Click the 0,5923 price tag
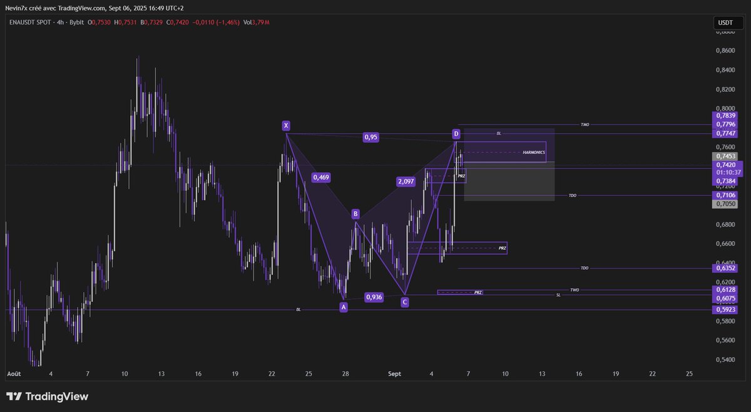The image size is (751, 412). click(x=725, y=309)
